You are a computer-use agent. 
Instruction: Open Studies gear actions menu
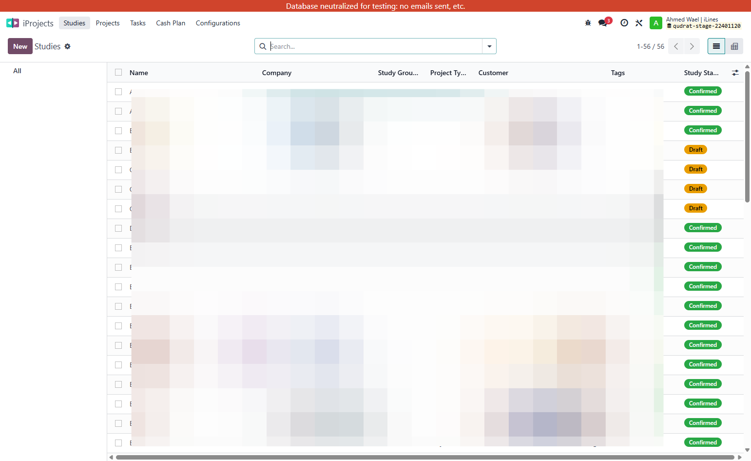click(x=68, y=46)
